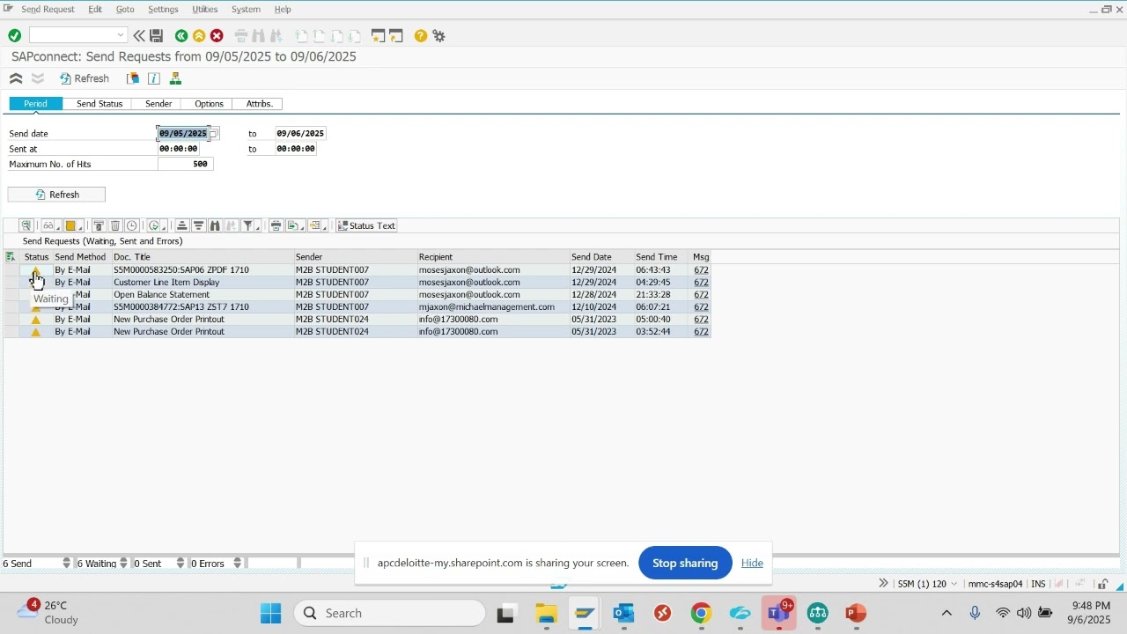Open the Send Request menu
The width and height of the screenshot is (1127, 634).
click(48, 9)
